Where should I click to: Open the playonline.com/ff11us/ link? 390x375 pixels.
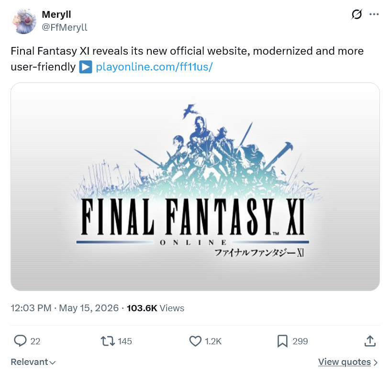(154, 67)
